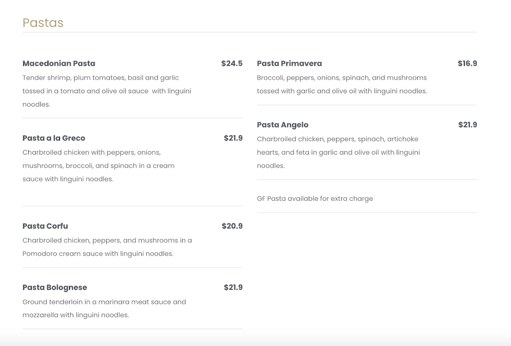Click the Pasta Primavera broccoli description
The width and height of the screenshot is (511, 346).
342,84
